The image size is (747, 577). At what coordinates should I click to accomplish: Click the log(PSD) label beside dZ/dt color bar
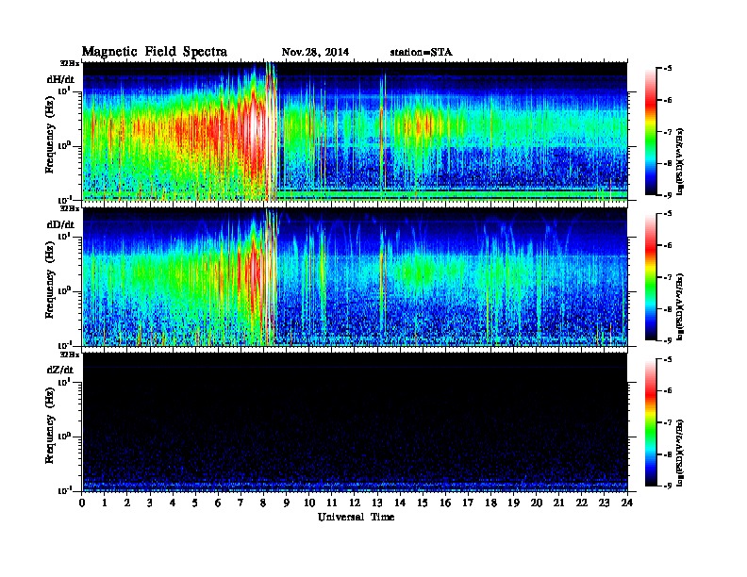tap(681, 453)
